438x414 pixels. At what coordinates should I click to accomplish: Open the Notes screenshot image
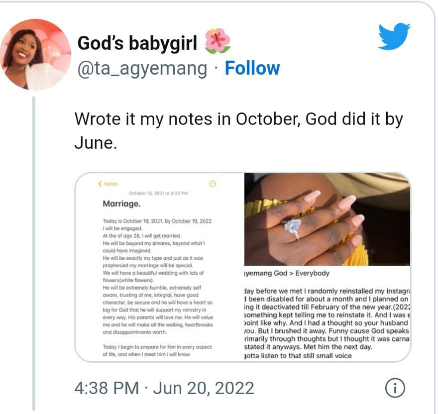159,266
